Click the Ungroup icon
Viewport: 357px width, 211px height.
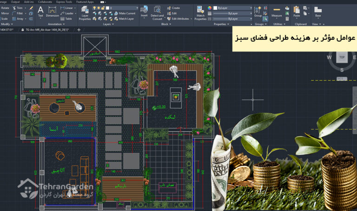(x=265, y=8)
